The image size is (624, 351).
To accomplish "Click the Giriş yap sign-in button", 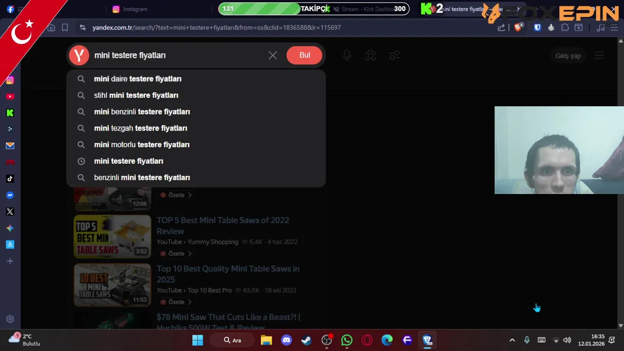I will click(568, 56).
